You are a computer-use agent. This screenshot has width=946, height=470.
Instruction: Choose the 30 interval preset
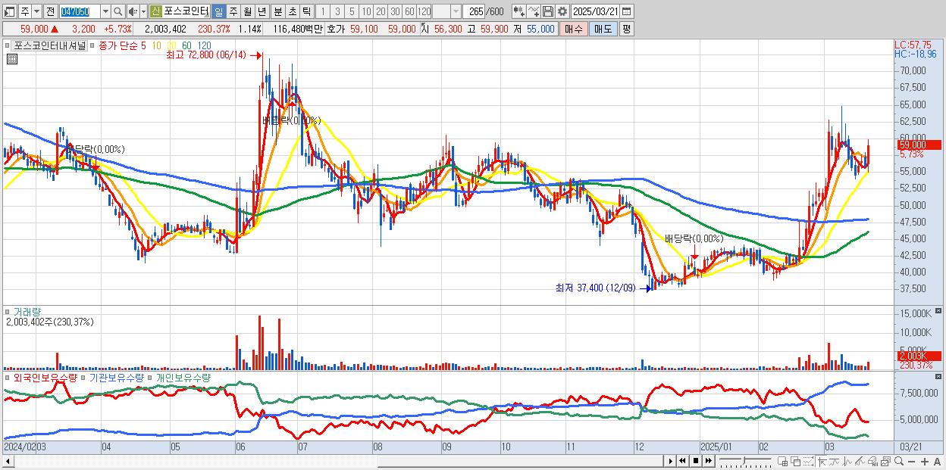click(x=395, y=11)
